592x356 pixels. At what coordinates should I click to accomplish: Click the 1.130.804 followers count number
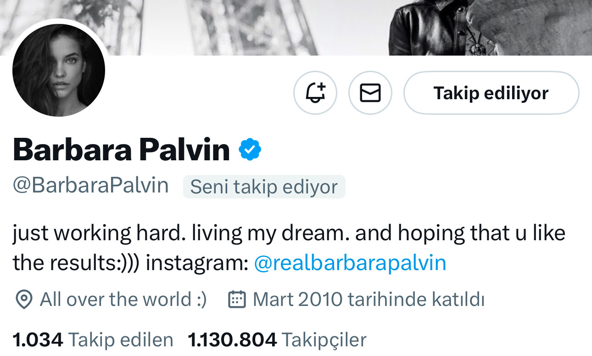point(232,340)
